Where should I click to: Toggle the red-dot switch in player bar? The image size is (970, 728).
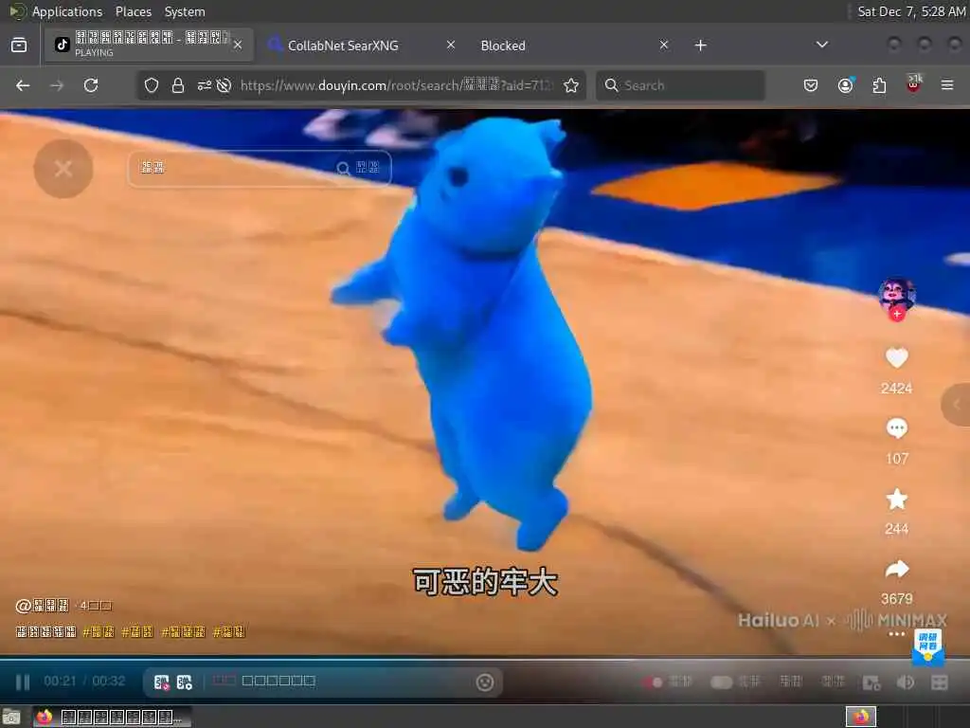pyautogui.click(x=653, y=682)
